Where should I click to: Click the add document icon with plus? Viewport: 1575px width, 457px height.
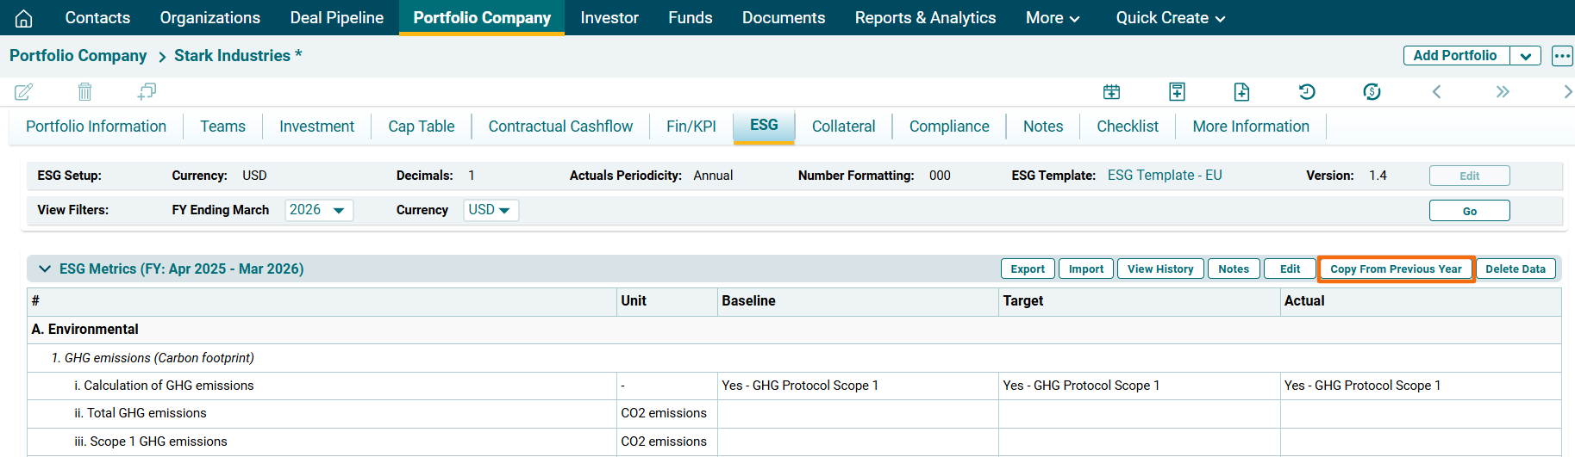click(1241, 91)
